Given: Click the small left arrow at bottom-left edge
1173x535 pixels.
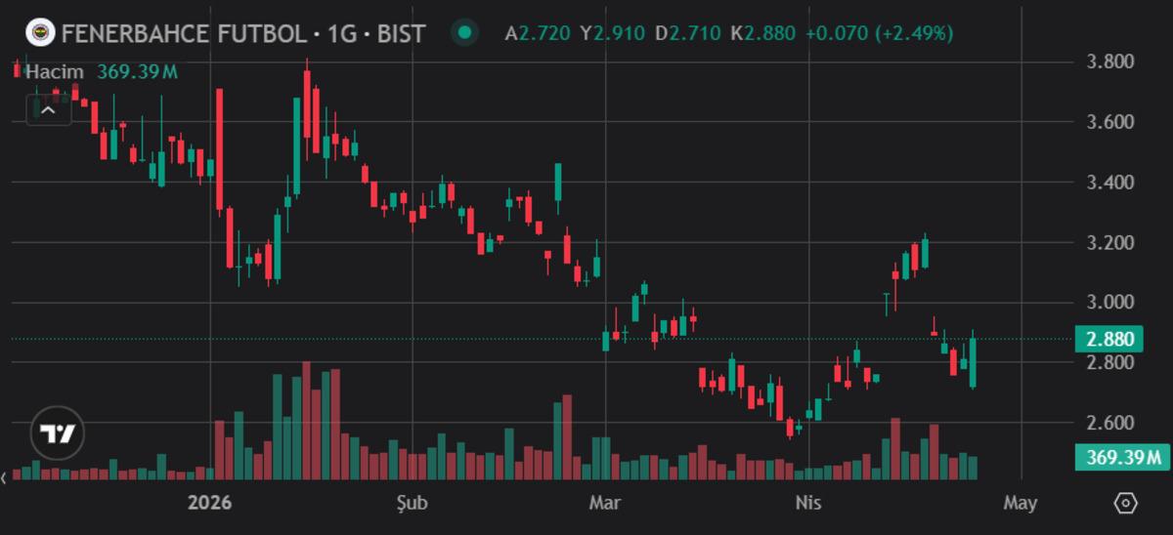Looking at the screenshot, I should (x=4, y=477).
